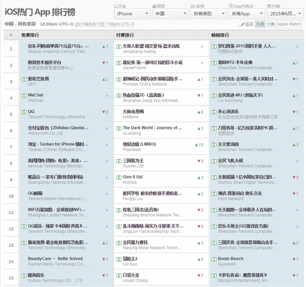
Task: Open publisher Supercell under Boom Beach
Action: pos(227,264)
